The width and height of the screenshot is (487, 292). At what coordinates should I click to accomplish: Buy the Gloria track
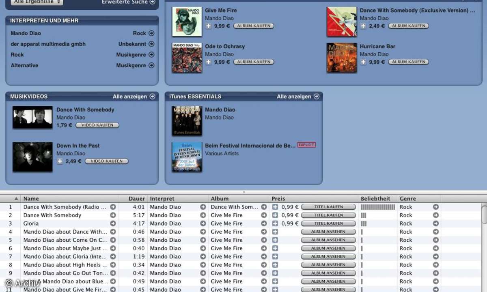pos(328,223)
